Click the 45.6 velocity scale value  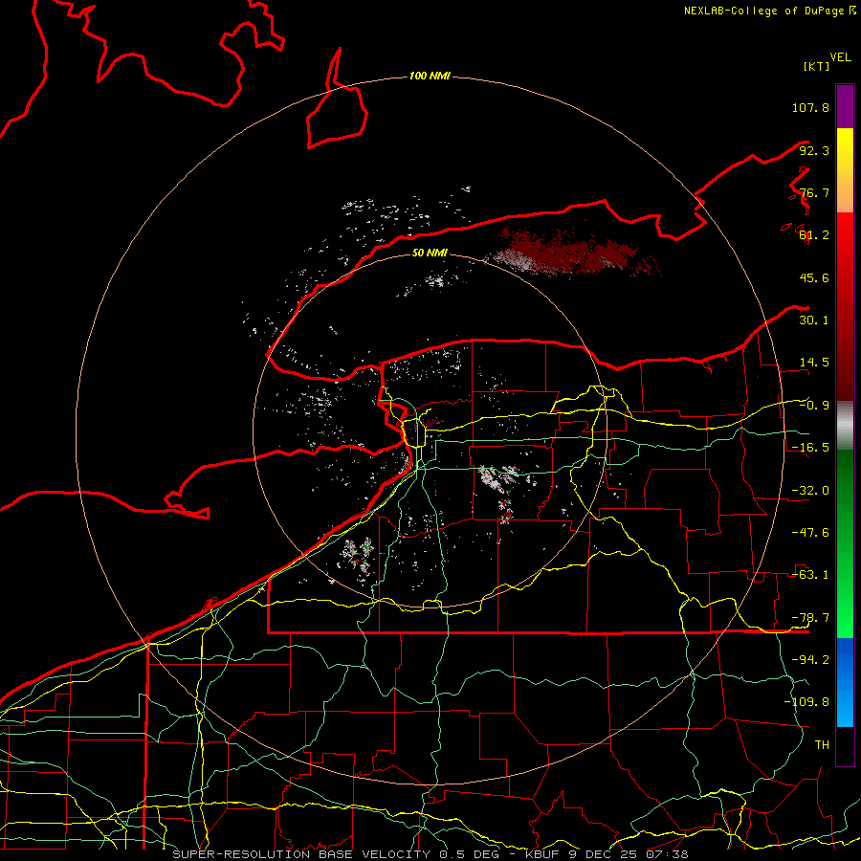coord(814,277)
